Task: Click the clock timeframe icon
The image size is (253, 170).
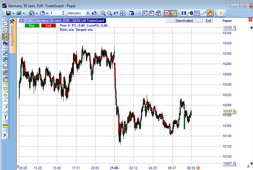Action: [x=43, y=13]
